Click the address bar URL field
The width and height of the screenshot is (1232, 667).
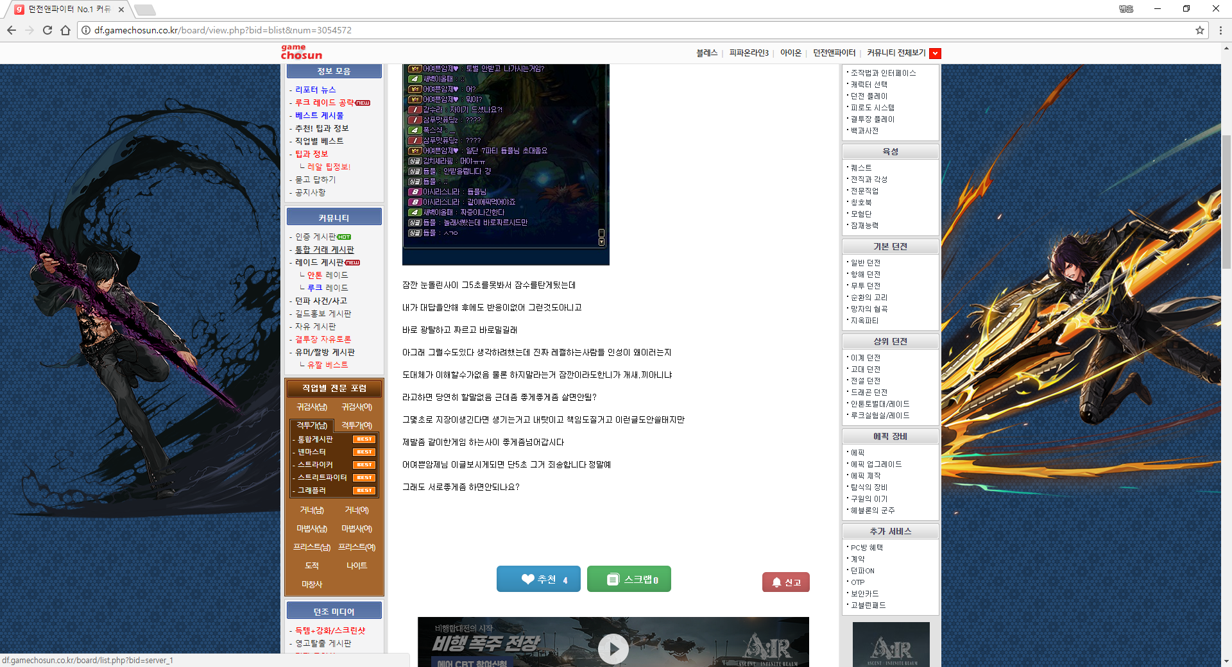coord(642,30)
